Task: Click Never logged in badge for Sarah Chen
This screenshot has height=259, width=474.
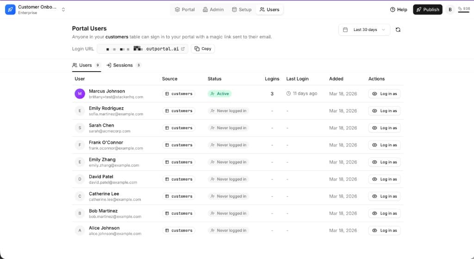Action: [x=228, y=128]
